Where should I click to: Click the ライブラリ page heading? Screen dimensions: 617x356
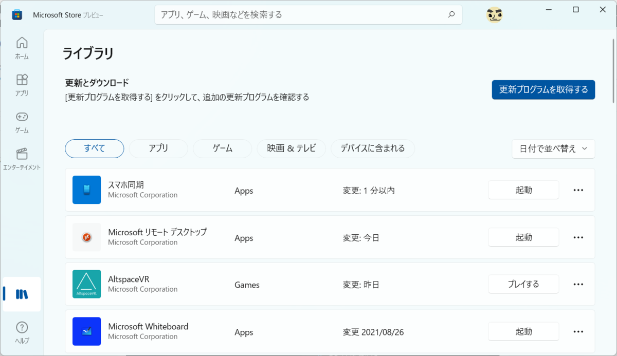coord(88,53)
